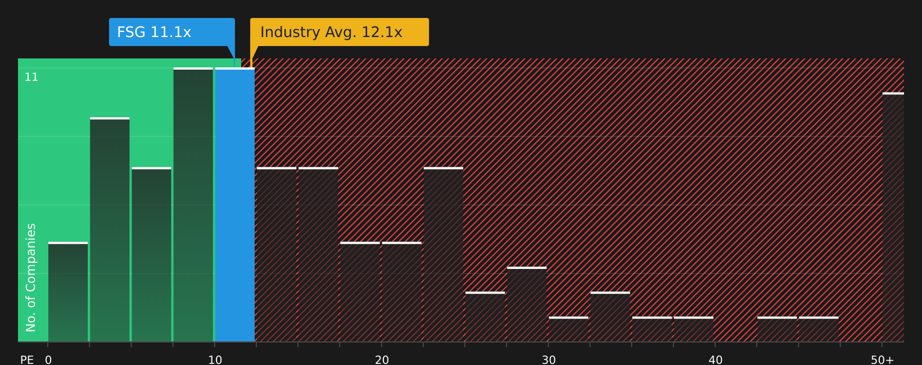Click the x-axis label '20'
Screen dimensions: 922x365
[x=382, y=360]
